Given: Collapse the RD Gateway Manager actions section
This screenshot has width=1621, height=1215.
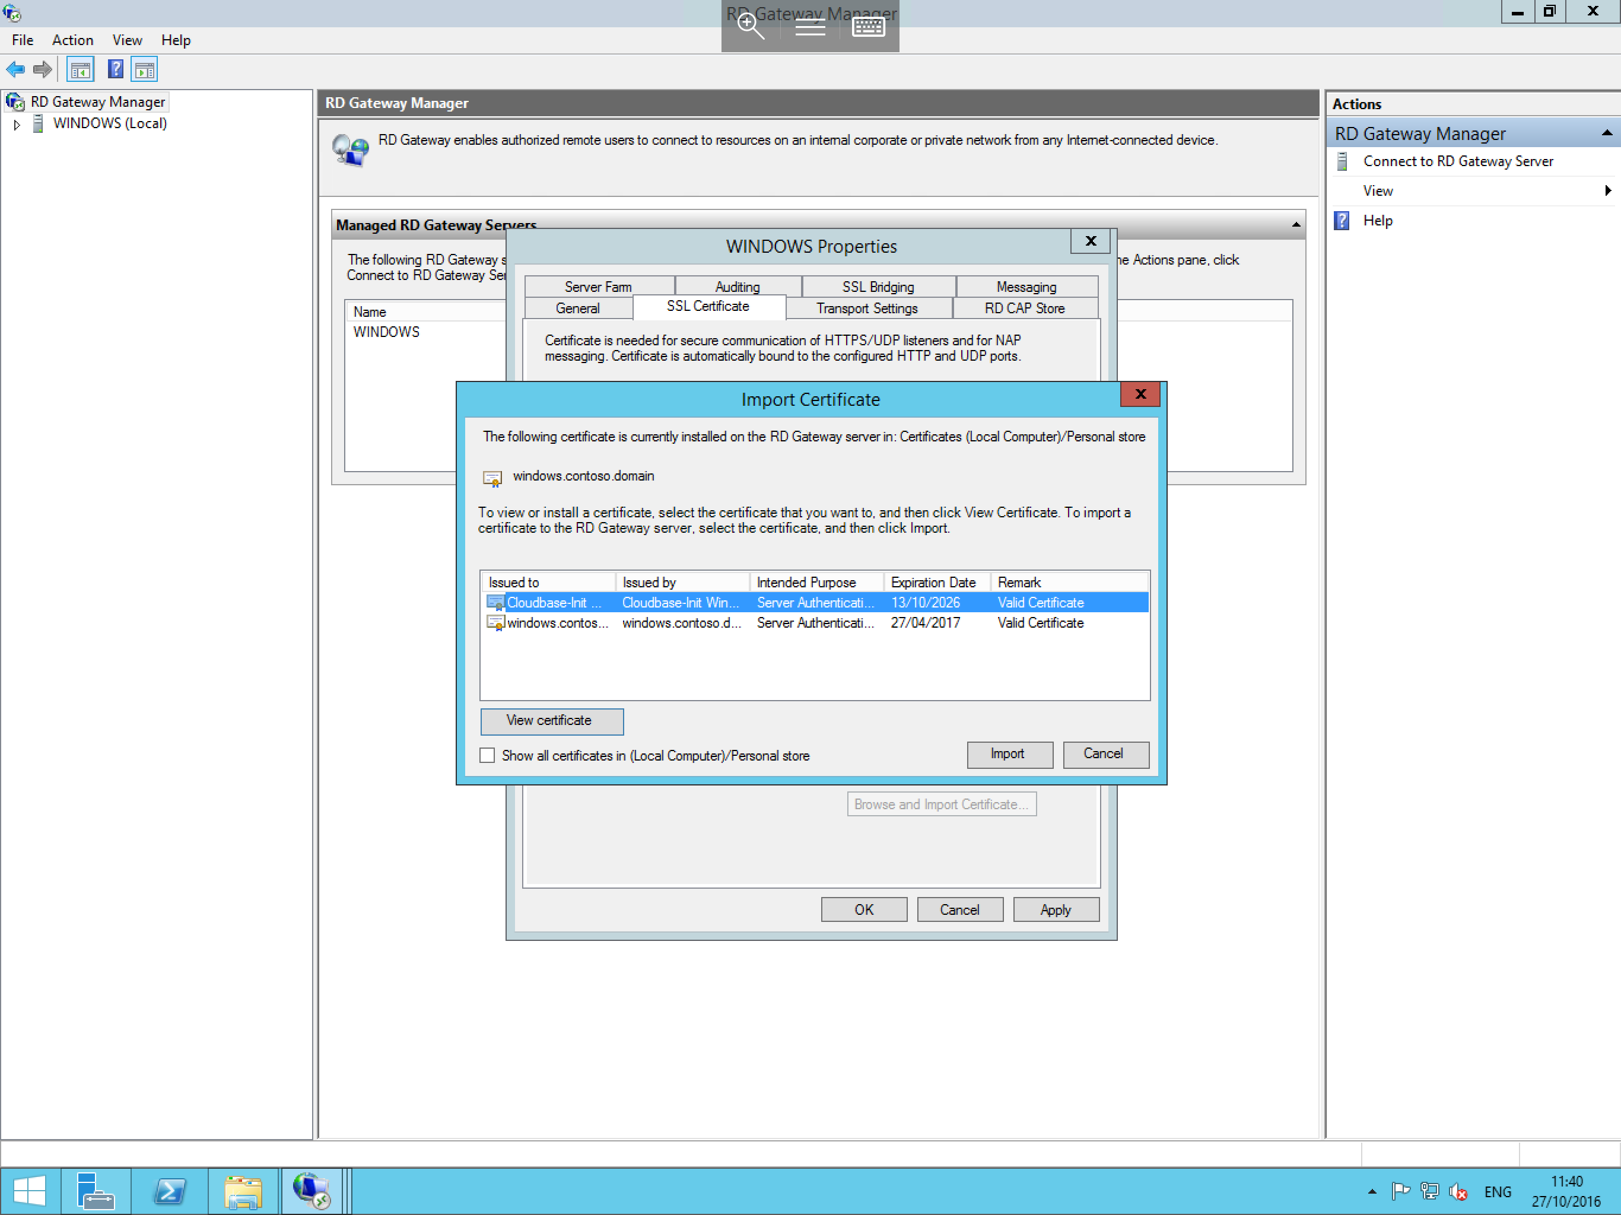Looking at the screenshot, I should click(1606, 133).
